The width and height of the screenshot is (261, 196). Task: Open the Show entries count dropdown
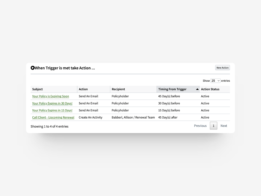(216, 80)
